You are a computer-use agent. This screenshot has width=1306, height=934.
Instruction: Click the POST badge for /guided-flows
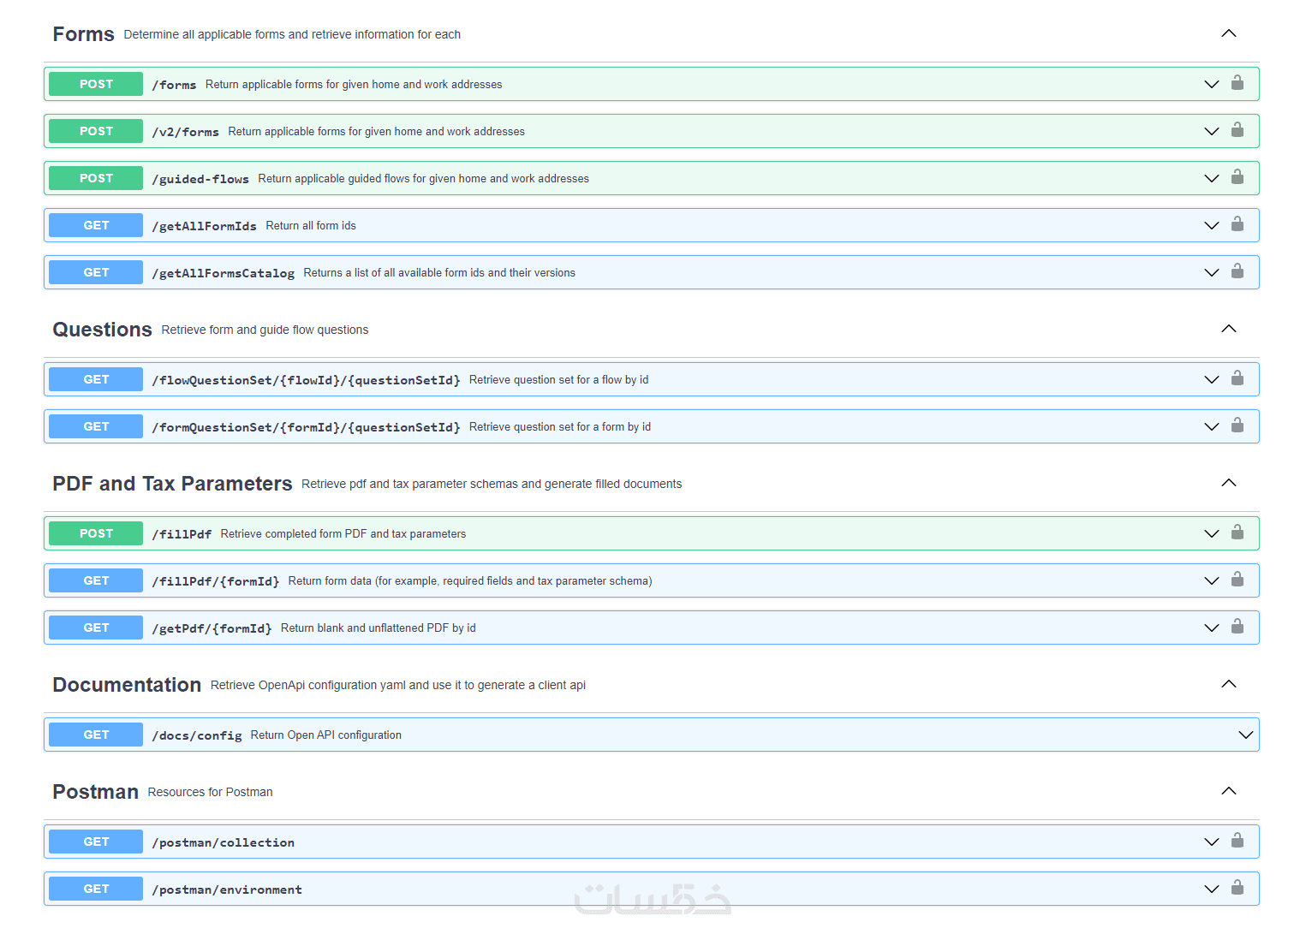point(96,178)
